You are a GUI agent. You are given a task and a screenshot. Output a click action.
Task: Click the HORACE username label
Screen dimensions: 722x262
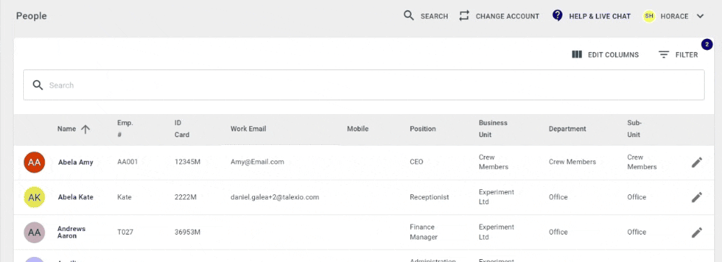[674, 16]
